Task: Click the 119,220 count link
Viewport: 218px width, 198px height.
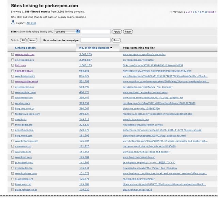Action: coord(84,190)
